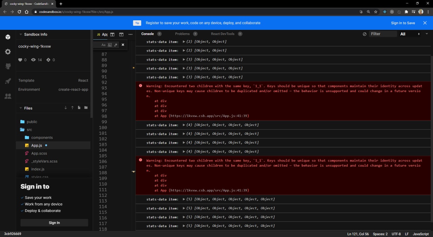Viewport: 433px width, 237px height.
Task: Clear the console with the clear icon
Action: [x=364, y=34]
